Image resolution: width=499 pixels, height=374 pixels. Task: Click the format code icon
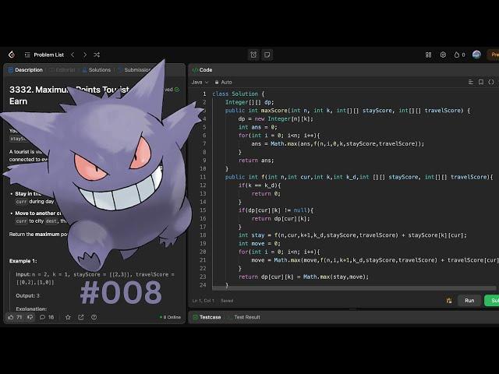click(471, 82)
